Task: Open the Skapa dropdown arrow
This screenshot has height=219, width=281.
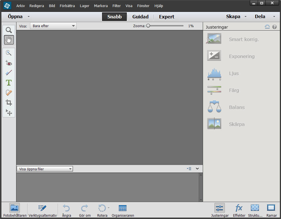Action: (246, 17)
